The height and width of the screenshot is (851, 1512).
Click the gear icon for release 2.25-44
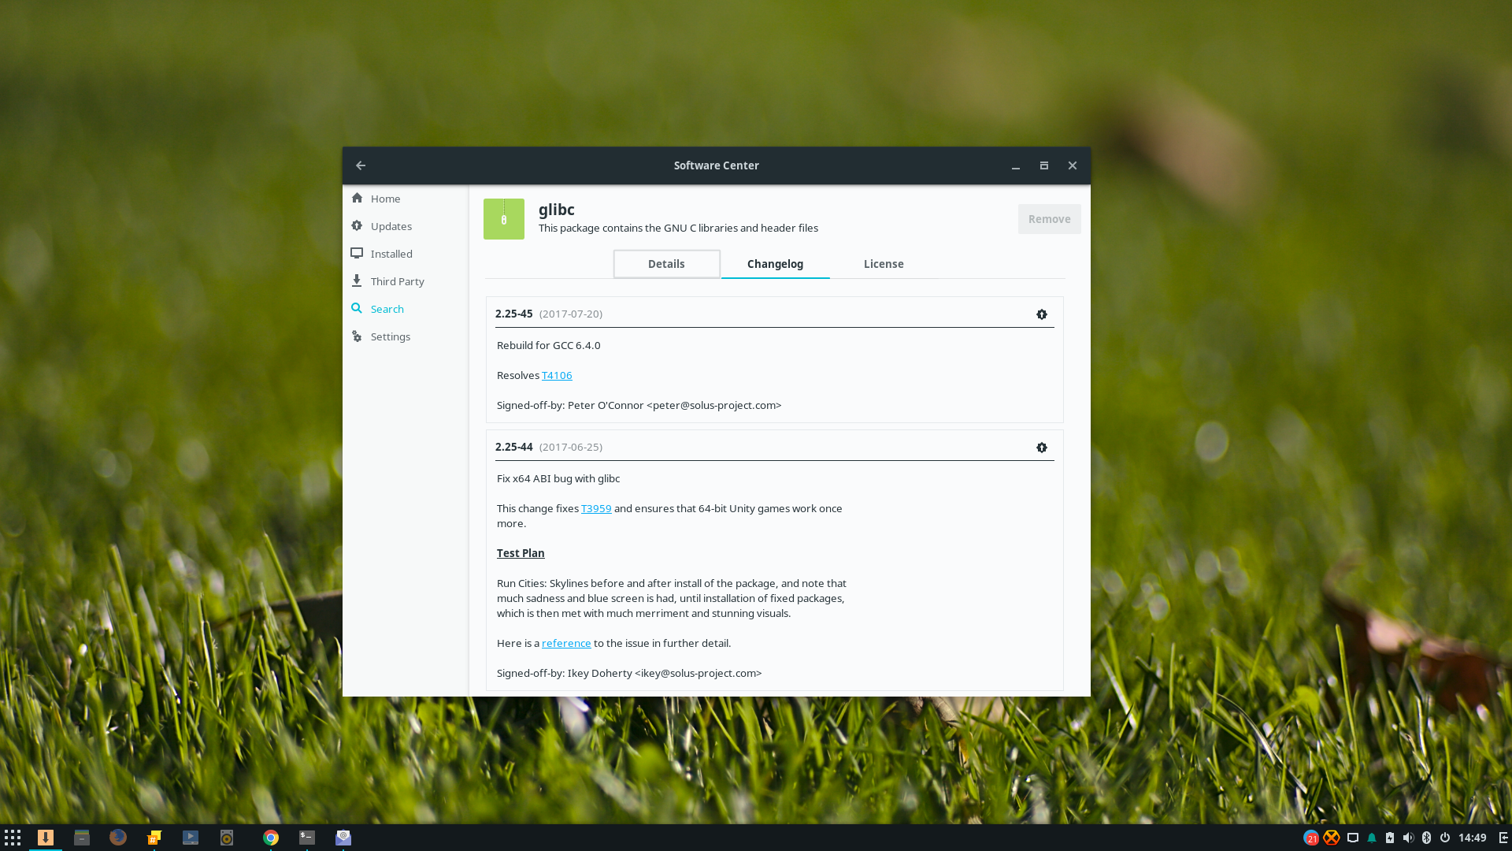click(x=1042, y=448)
